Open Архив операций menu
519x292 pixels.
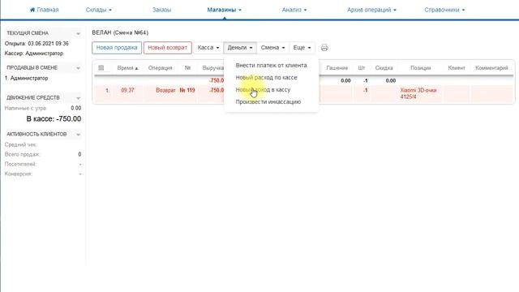pyautogui.click(x=371, y=10)
